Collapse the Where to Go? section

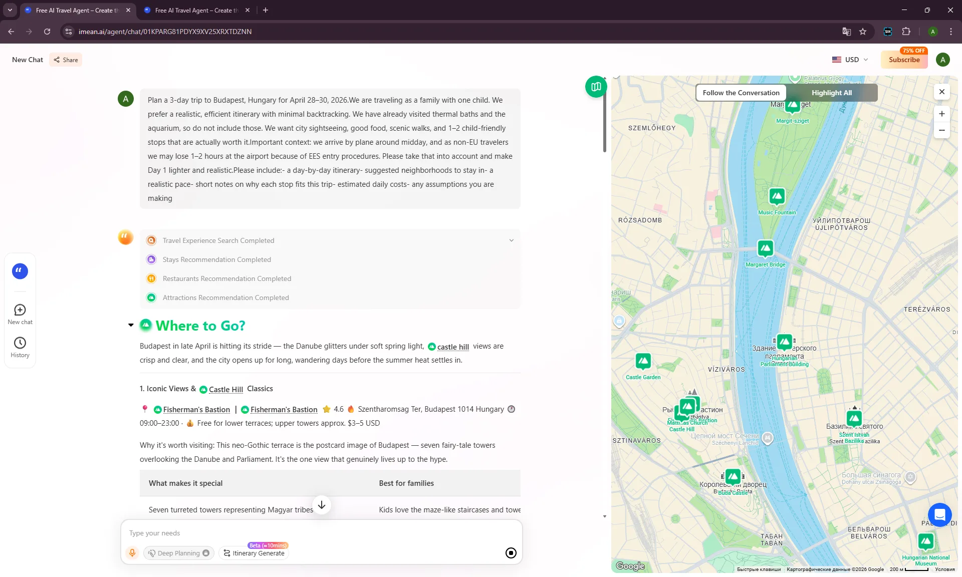coord(131,326)
